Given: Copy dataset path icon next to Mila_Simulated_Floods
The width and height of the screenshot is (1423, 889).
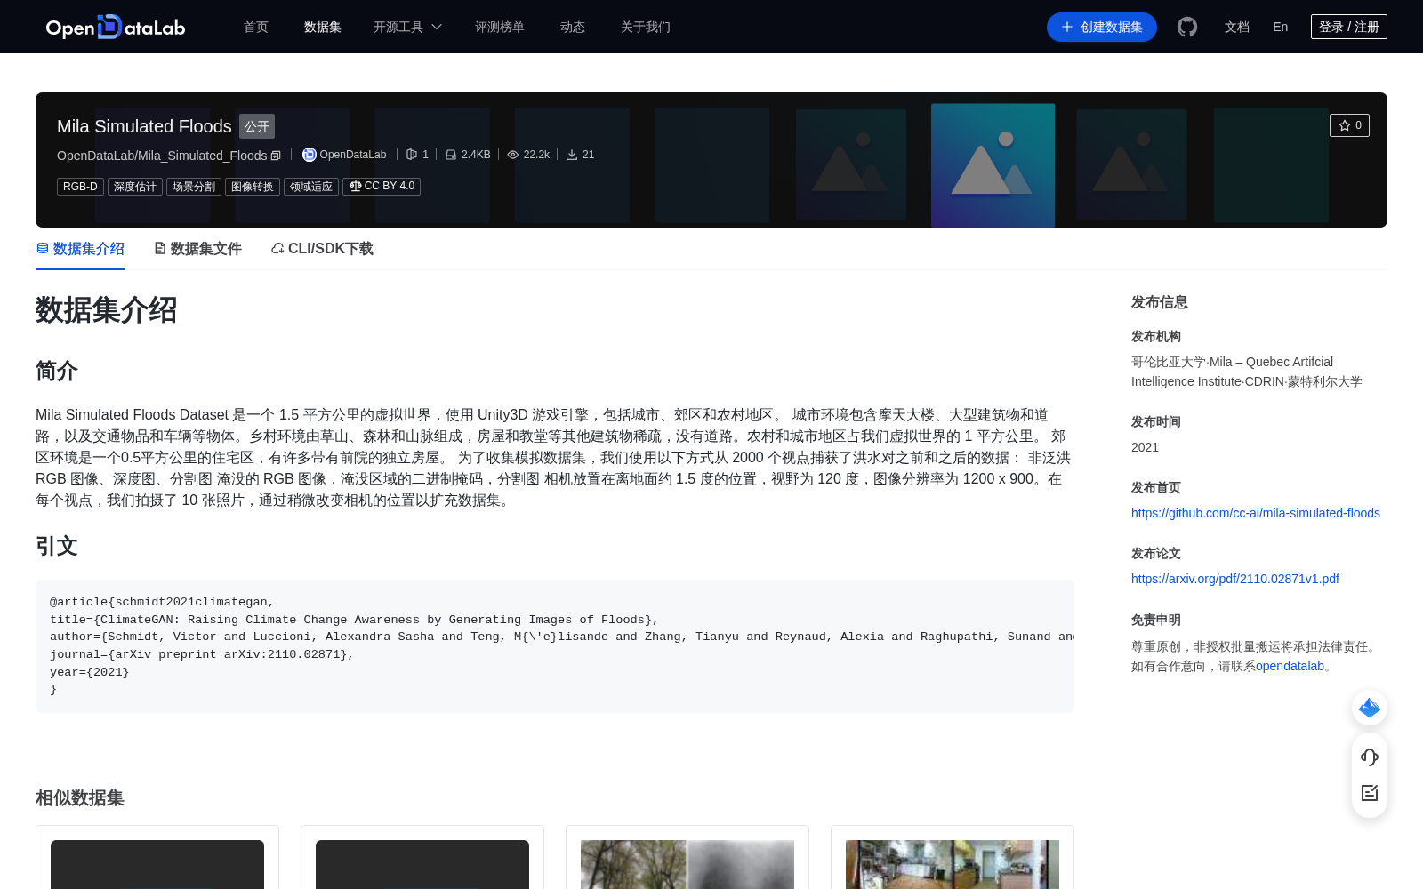Looking at the screenshot, I should (276, 156).
